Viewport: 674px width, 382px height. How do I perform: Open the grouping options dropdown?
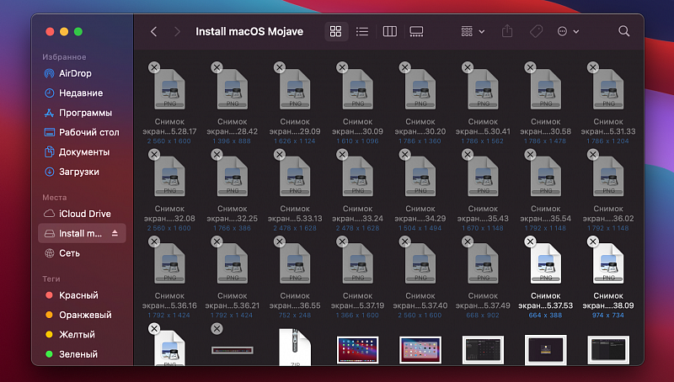click(473, 31)
